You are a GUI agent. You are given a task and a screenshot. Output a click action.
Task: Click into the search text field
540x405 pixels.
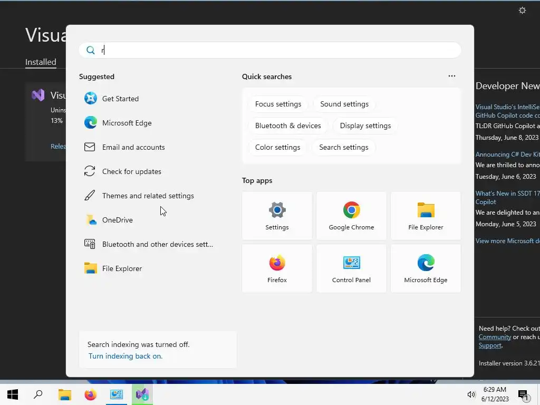pyautogui.click(x=270, y=50)
